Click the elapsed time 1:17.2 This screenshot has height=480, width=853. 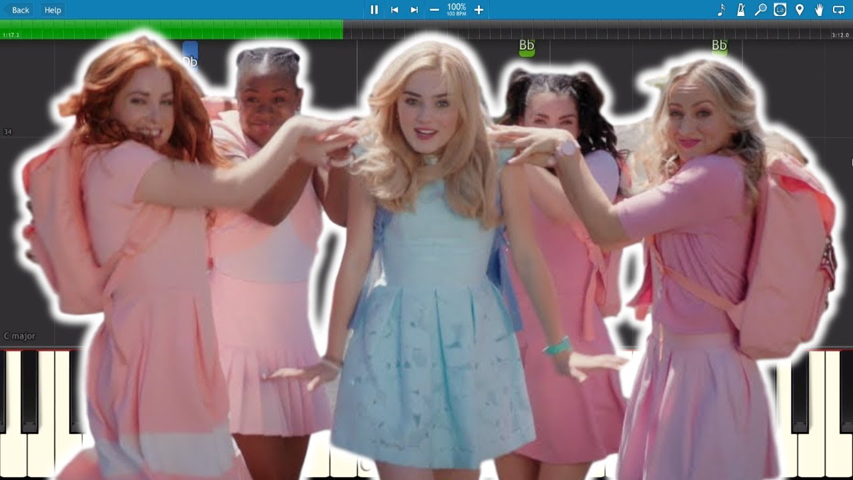tap(11, 35)
